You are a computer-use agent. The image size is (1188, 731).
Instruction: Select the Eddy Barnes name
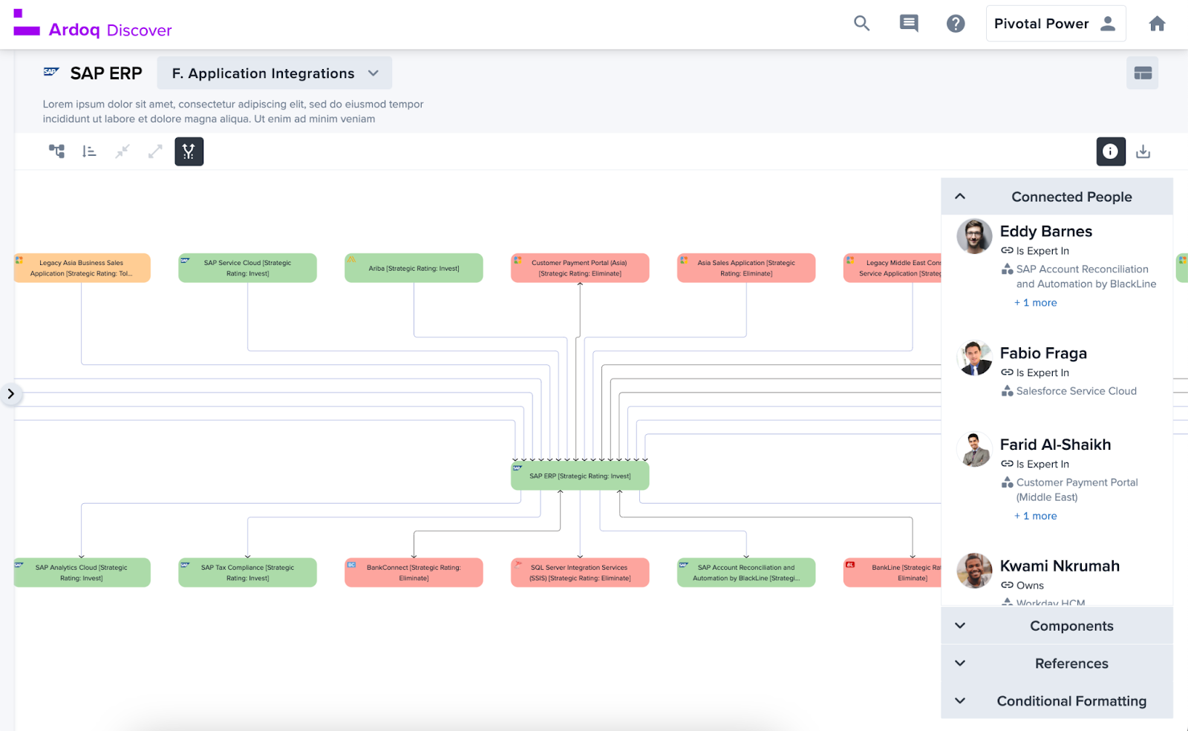tap(1046, 232)
